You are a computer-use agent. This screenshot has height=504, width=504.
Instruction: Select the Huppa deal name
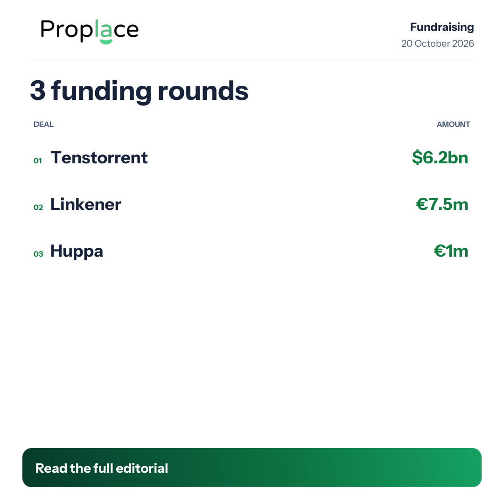[77, 252]
